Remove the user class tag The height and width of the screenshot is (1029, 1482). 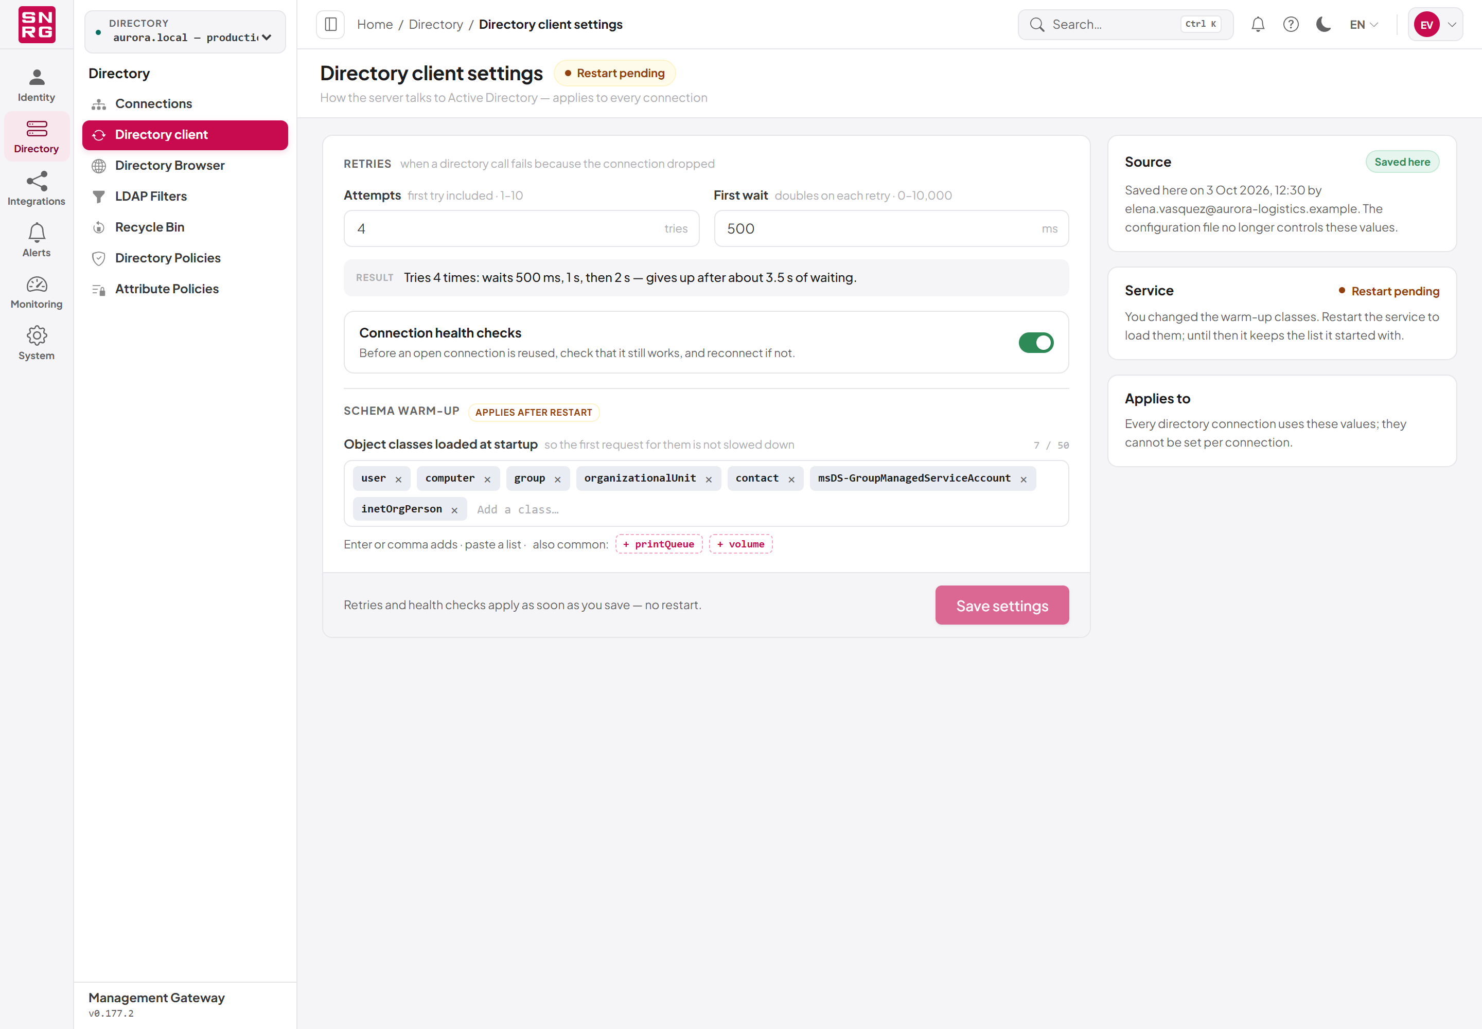point(399,479)
